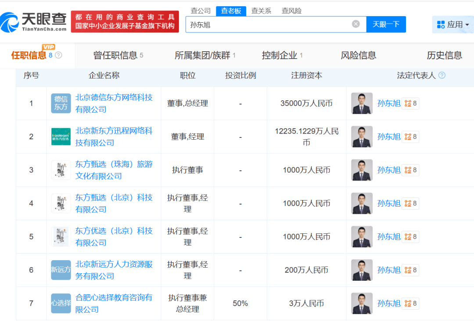Viewport: 474px width, 321px height.
Task: Clear the search box text
Action: (x=356, y=24)
